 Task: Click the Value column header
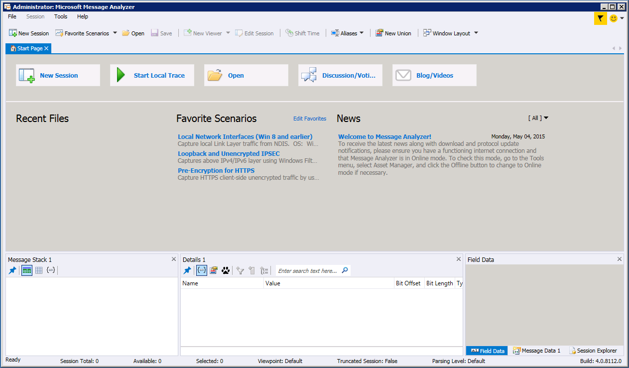pyautogui.click(x=329, y=283)
